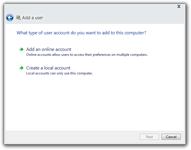Click empty title bar right of 'Add a user'

click(x=111, y=17)
